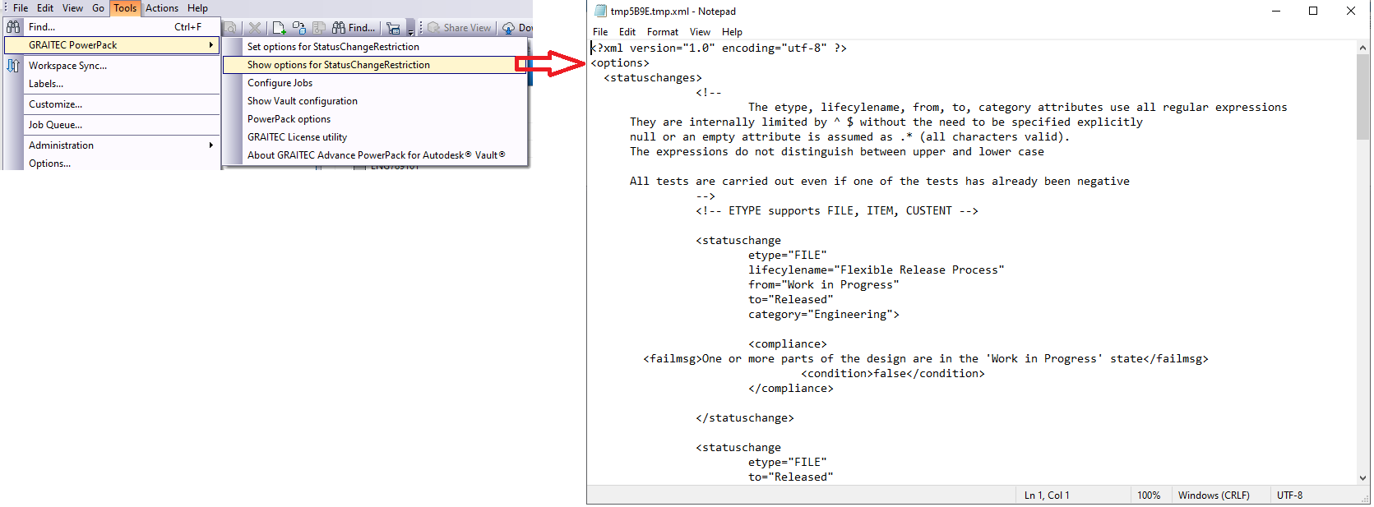Open Notepad Format menu

pos(663,32)
